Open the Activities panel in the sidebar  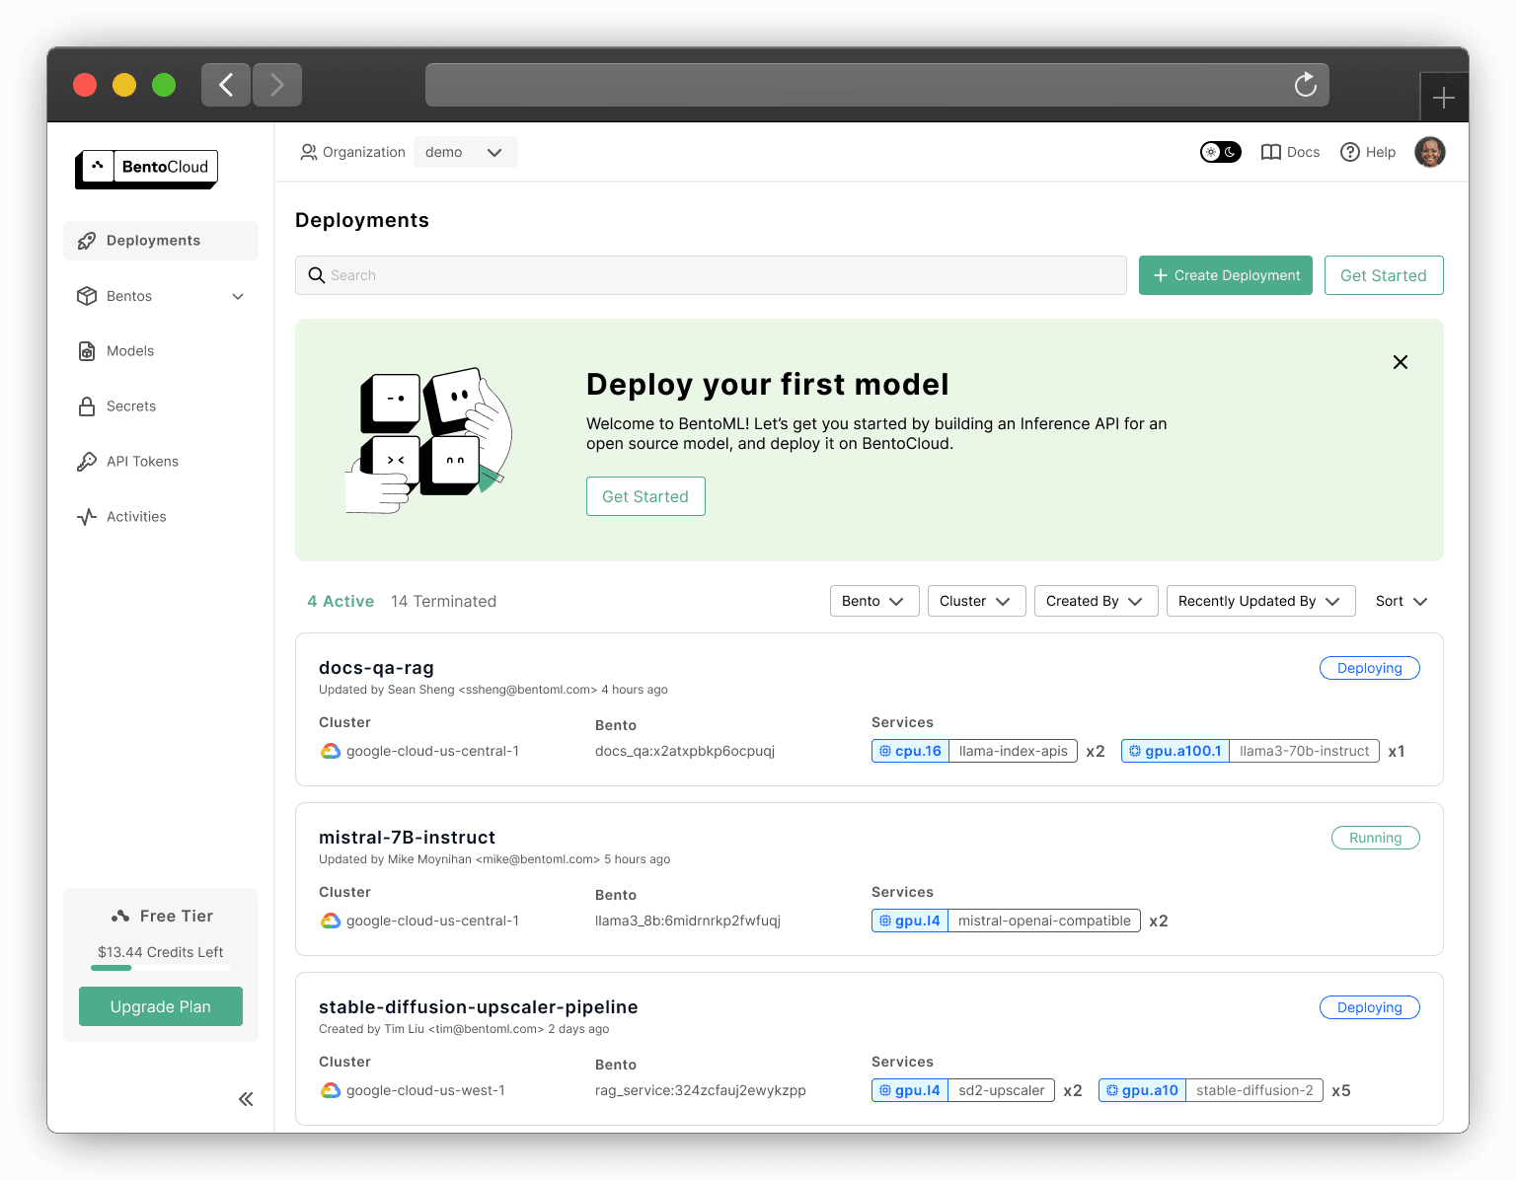[x=135, y=516]
